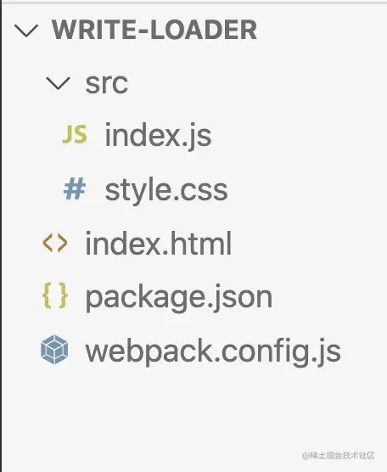
Task: Open the style.css file
Action: click(166, 190)
